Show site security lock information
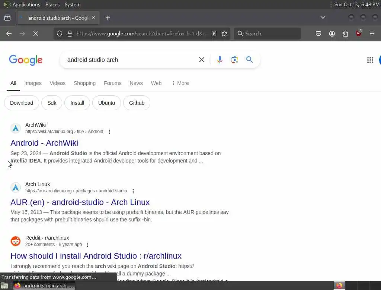 (70, 34)
